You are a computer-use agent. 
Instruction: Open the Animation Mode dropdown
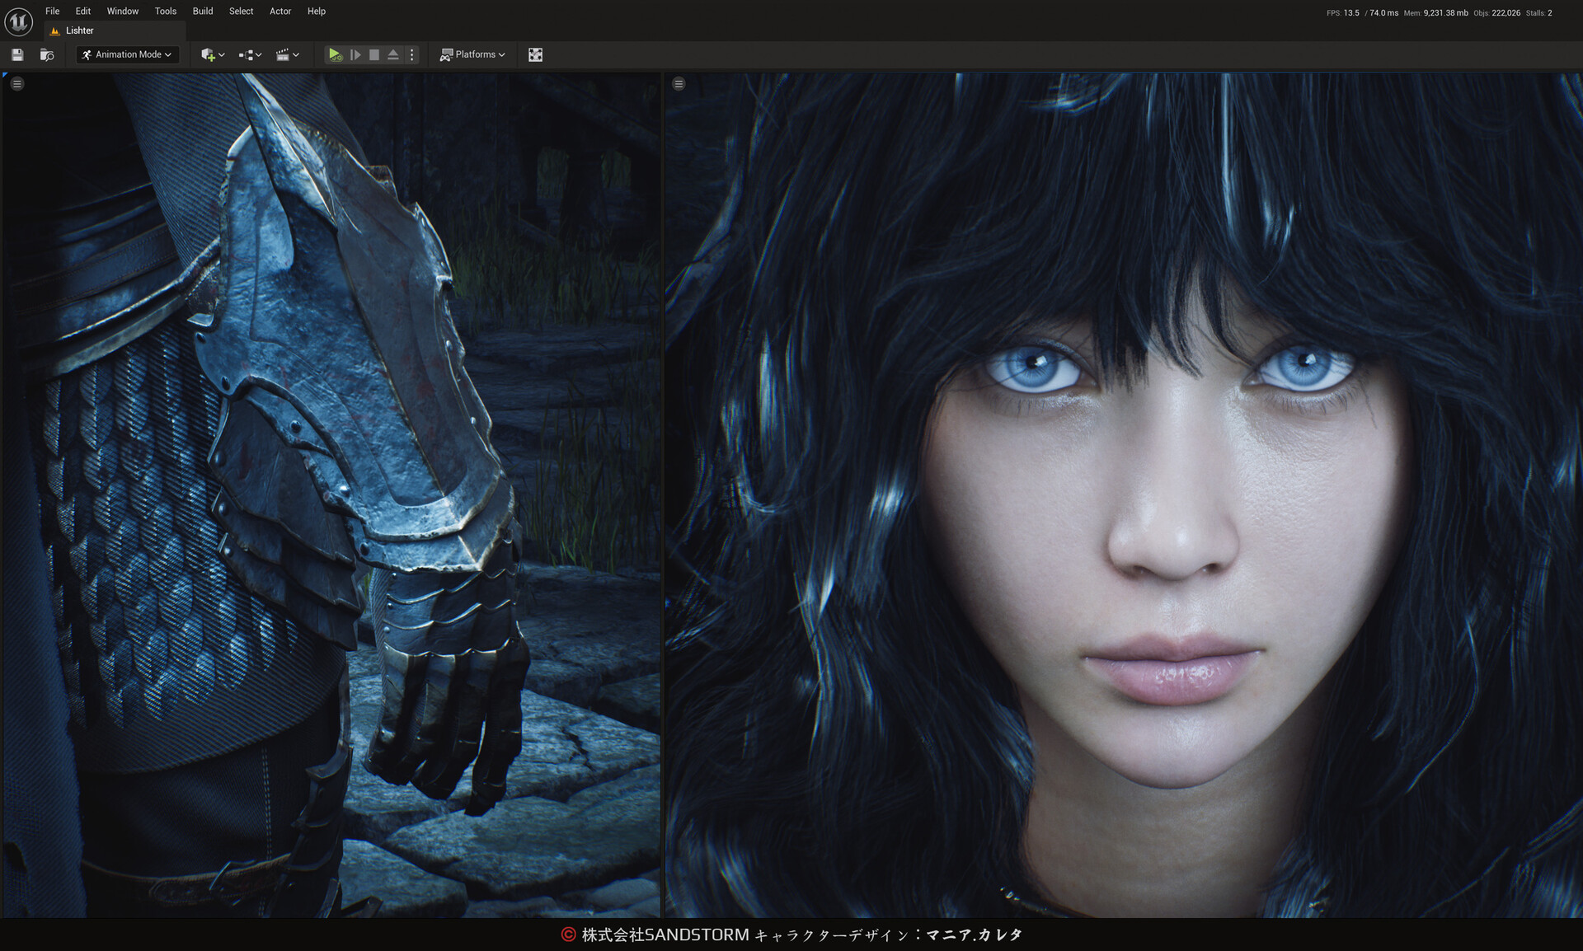click(128, 54)
